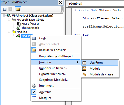Click the Module icon in Insertion submenu
Screen dimensions: 124x105
pos(84,69)
